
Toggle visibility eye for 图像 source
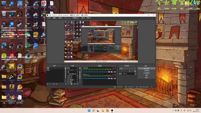point(77,68)
